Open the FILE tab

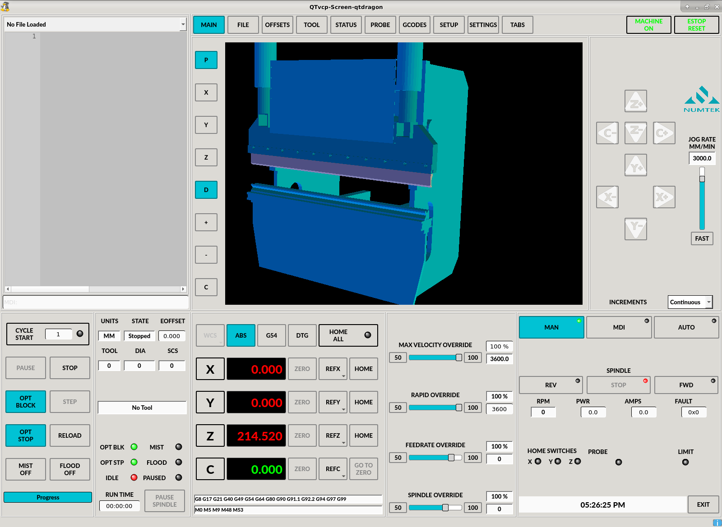click(243, 25)
